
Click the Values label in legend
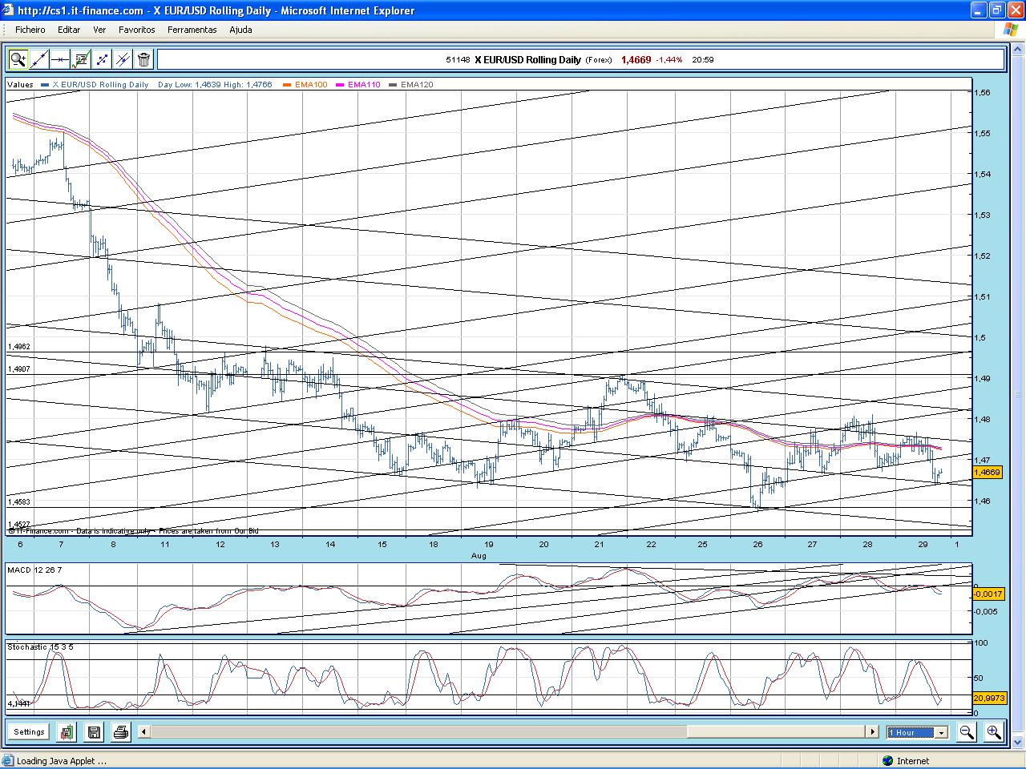(21, 84)
